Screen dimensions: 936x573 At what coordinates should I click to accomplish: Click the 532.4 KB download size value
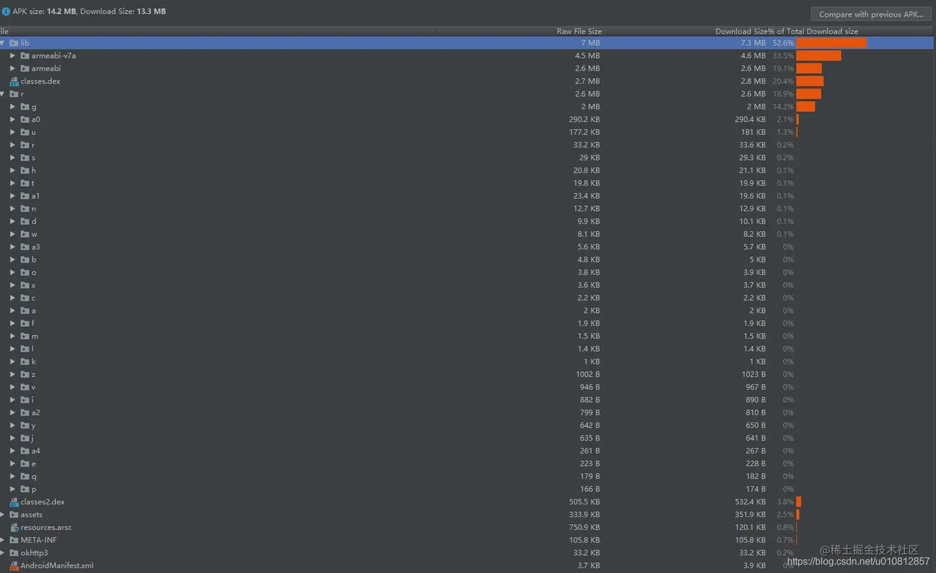click(x=750, y=502)
